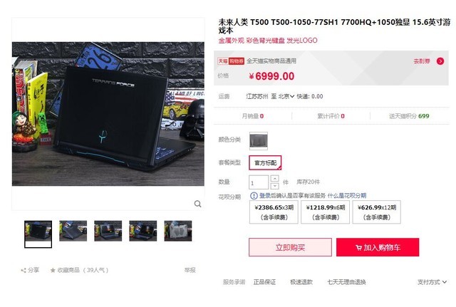Select the 官方标配 package option

click(265, 163)
